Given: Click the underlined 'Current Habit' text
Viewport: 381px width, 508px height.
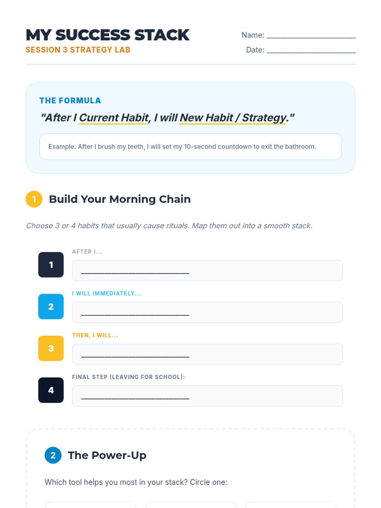Looking at the screenshot, I should point(114,118).
